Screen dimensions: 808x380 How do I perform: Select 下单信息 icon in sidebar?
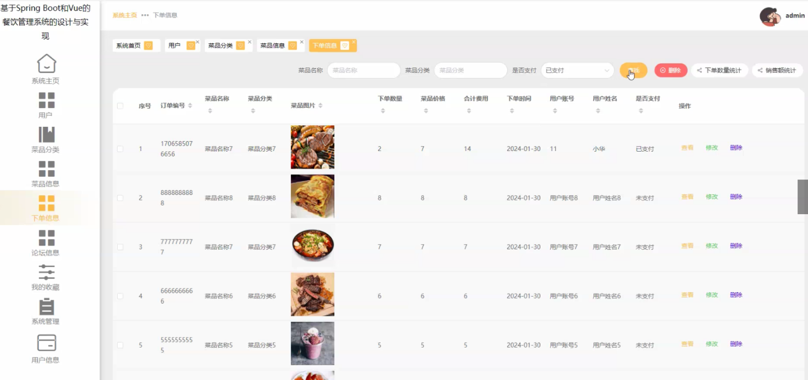pyautogui.click(x=47, y=203)
